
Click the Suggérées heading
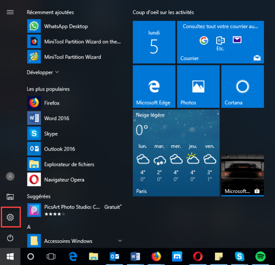point(38,197)
